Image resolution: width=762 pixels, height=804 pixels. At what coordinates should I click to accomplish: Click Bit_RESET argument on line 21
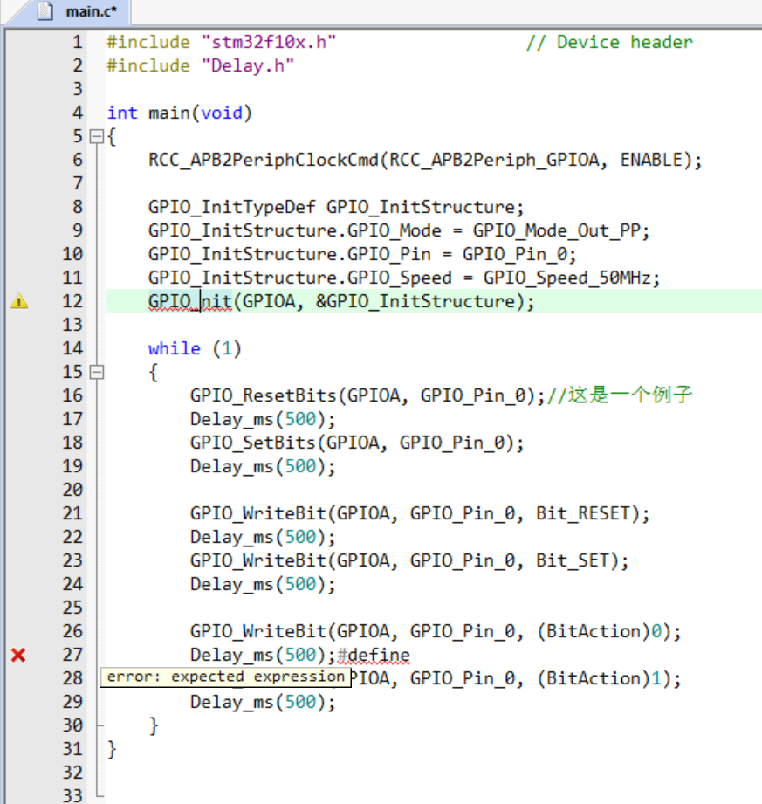coord(582,513)
